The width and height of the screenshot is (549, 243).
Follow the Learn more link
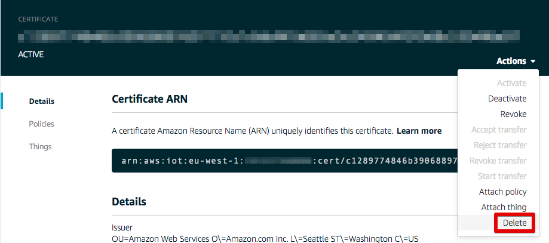pyautogui.click(x=419, y=131)
